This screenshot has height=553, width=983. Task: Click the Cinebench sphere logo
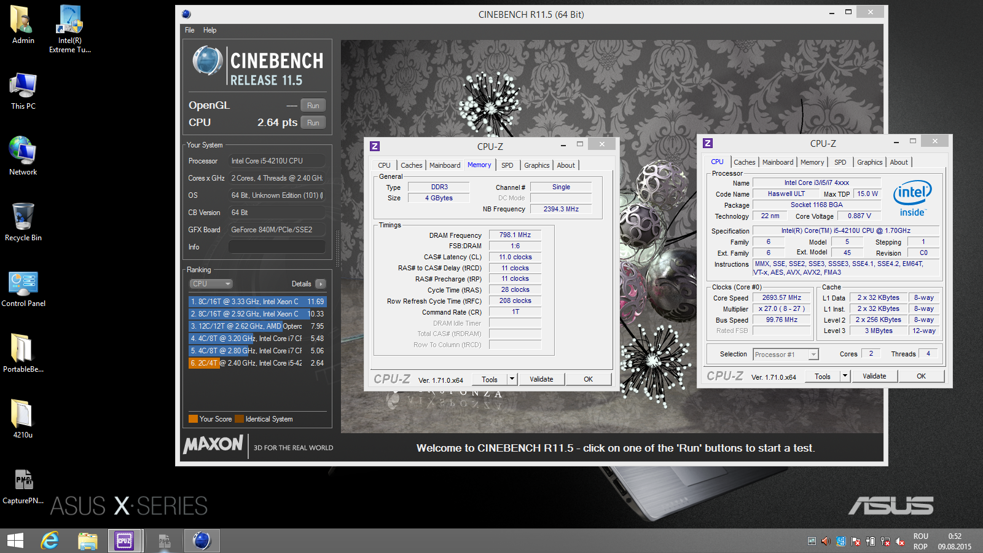[208, 61]
